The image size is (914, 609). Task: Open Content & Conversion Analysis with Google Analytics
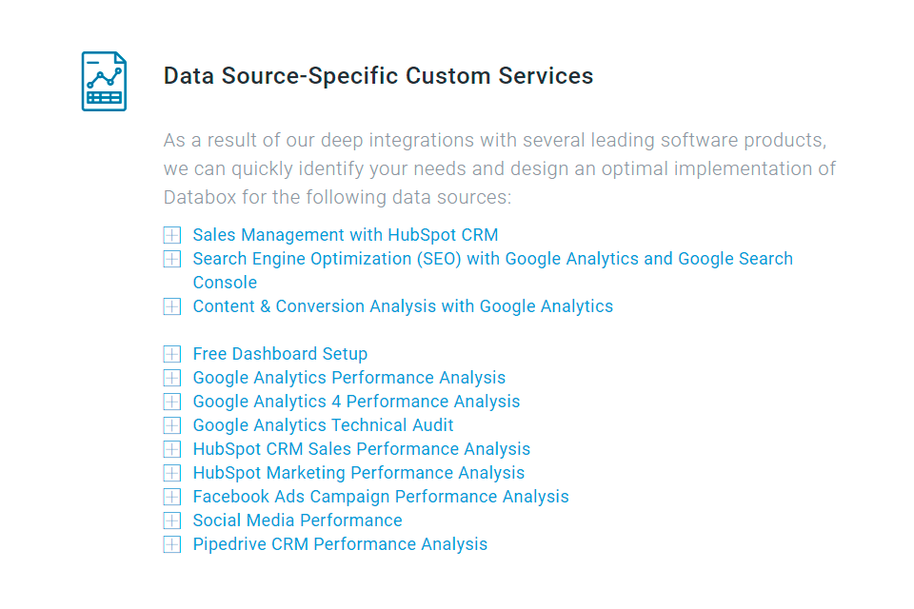403,306
